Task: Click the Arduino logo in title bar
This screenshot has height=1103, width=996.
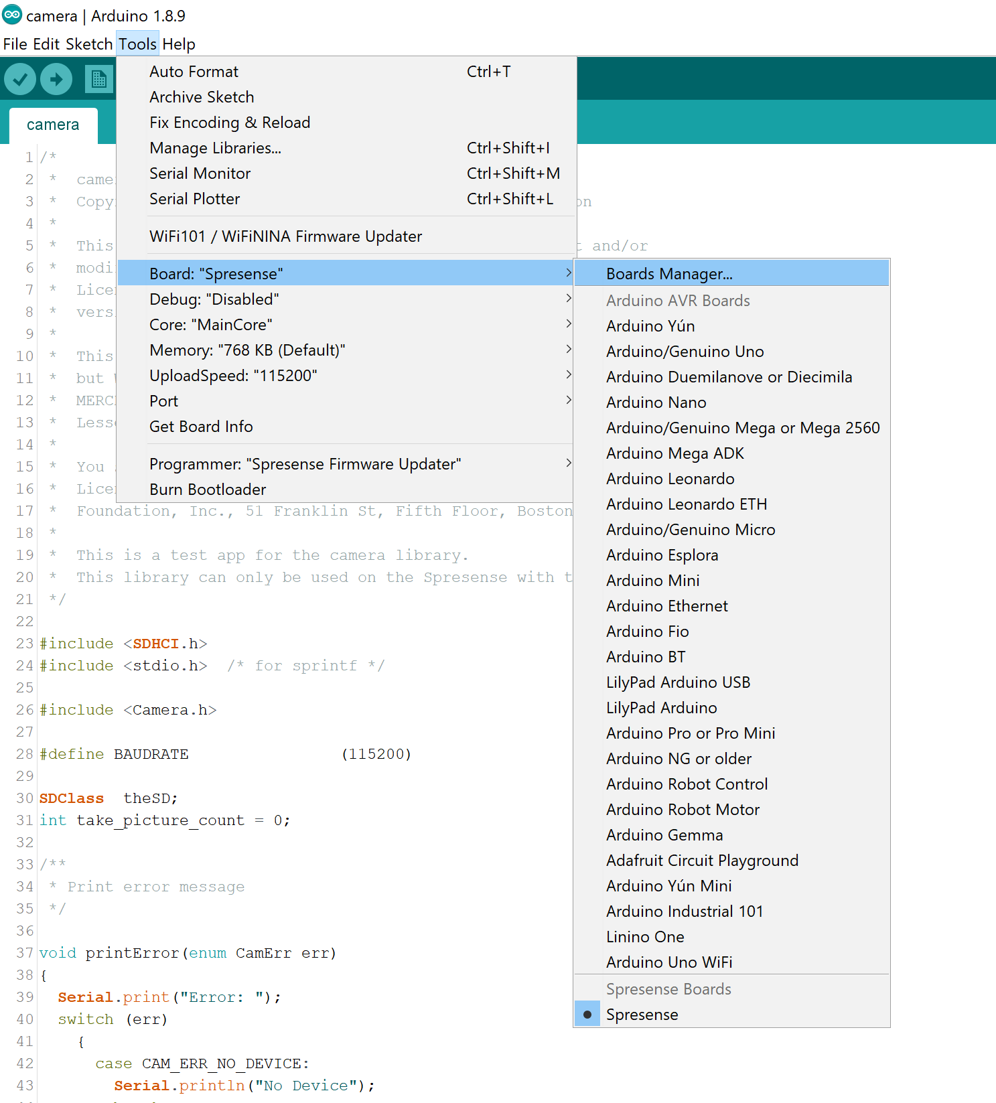Action: click(x=12, y=15)
